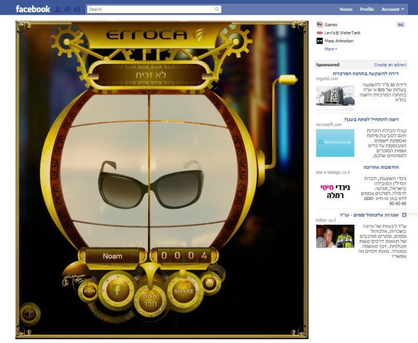Click the Levi's WaterTank app icon

[x=320, y=33]
